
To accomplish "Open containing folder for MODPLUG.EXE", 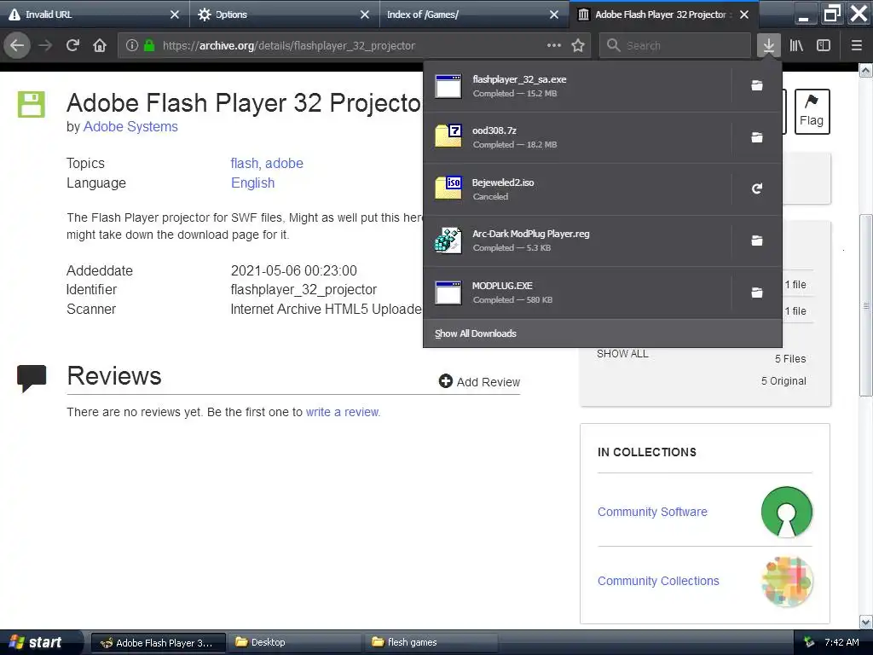I will click(757, 293).
